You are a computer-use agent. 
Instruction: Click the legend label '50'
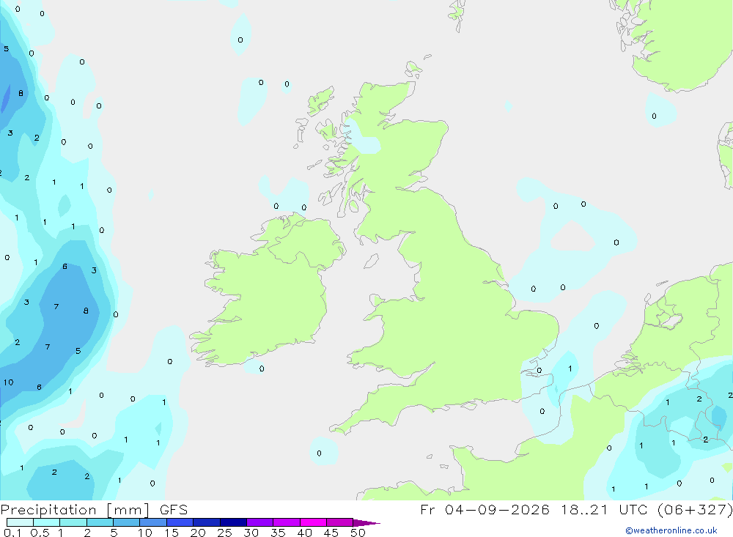[358, 533]
